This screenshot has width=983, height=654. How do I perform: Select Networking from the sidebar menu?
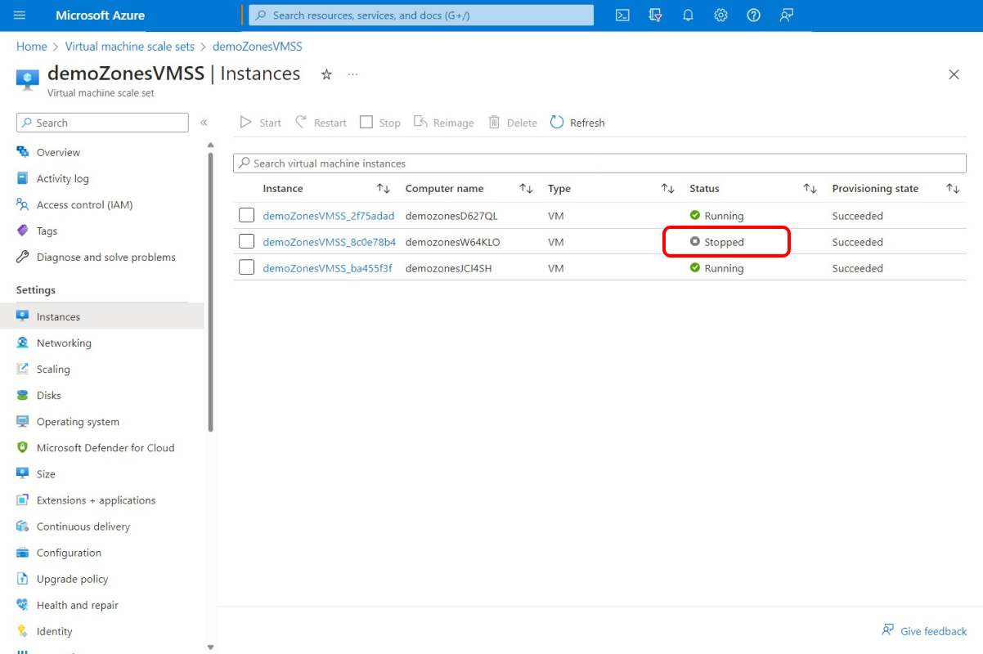pyautogui.click(x=63, y=343)
